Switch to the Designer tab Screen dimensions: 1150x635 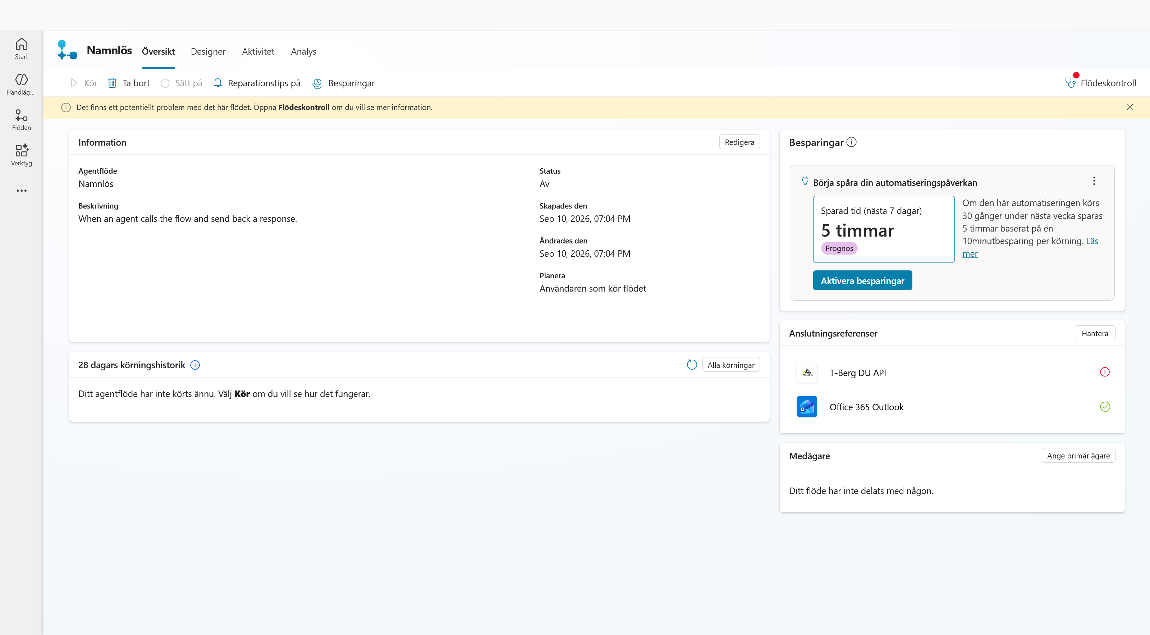coord(208,51)
